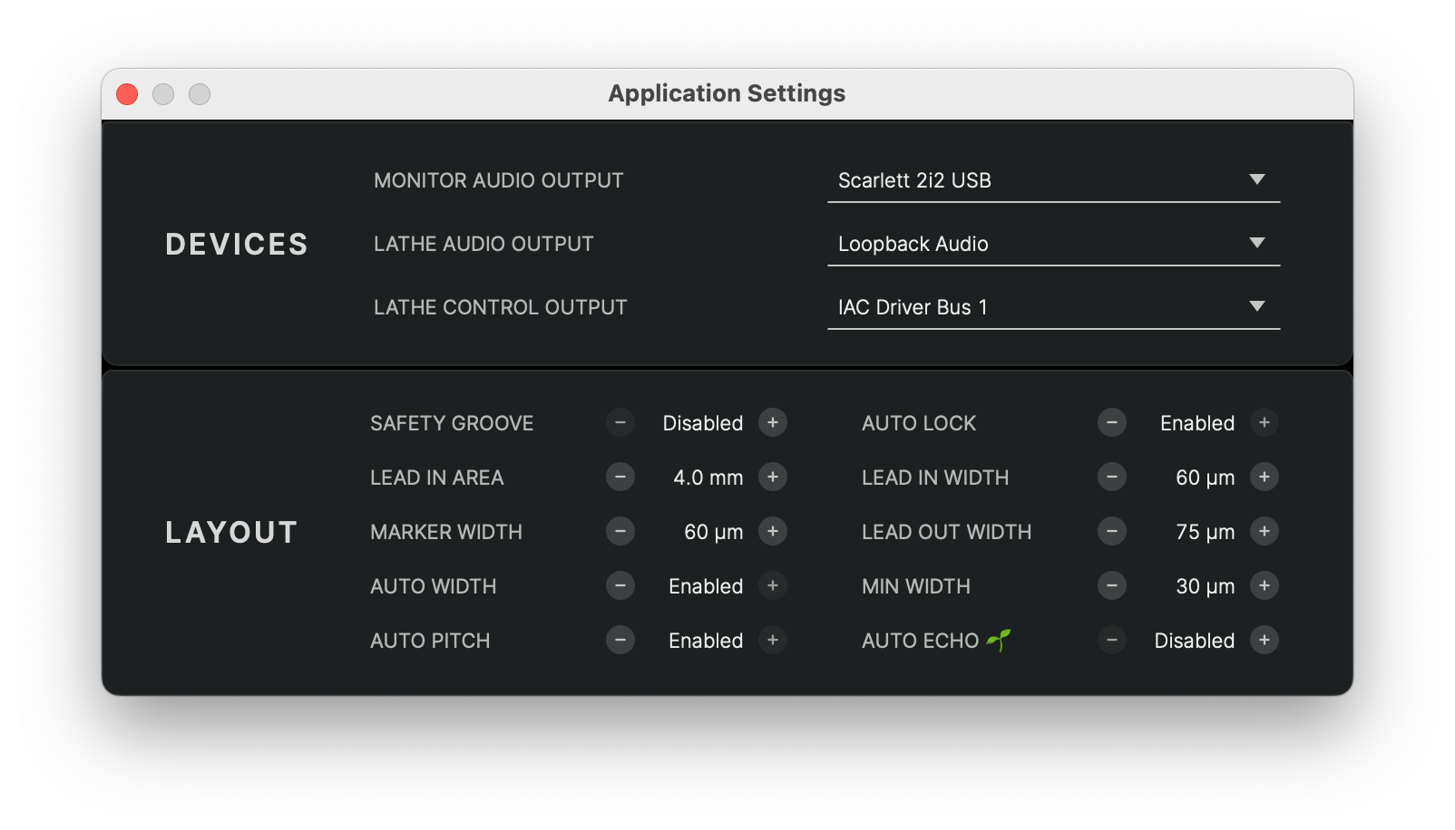Screen dimensions: 1455x830
Task: Expand the Lathe Audio Output dropdown
Action: (x=1053, y=244)
